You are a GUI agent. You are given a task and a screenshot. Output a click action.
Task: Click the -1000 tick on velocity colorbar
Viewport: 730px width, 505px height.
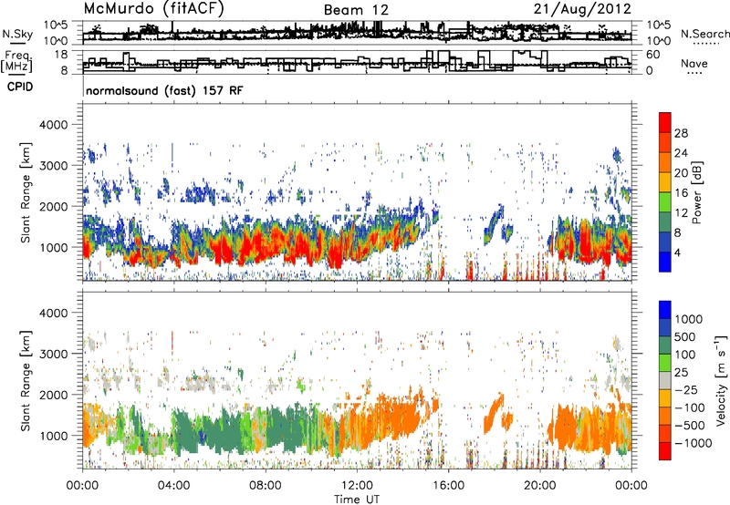point(693,443)
